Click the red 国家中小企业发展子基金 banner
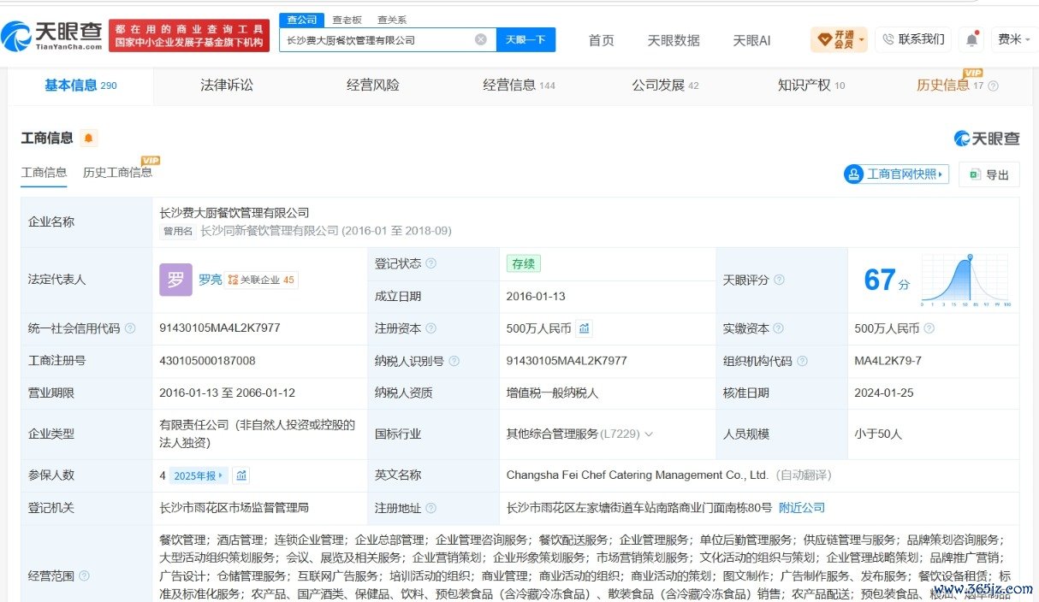The width and height of the screenshot is (1039, 602). coord(188,36)
